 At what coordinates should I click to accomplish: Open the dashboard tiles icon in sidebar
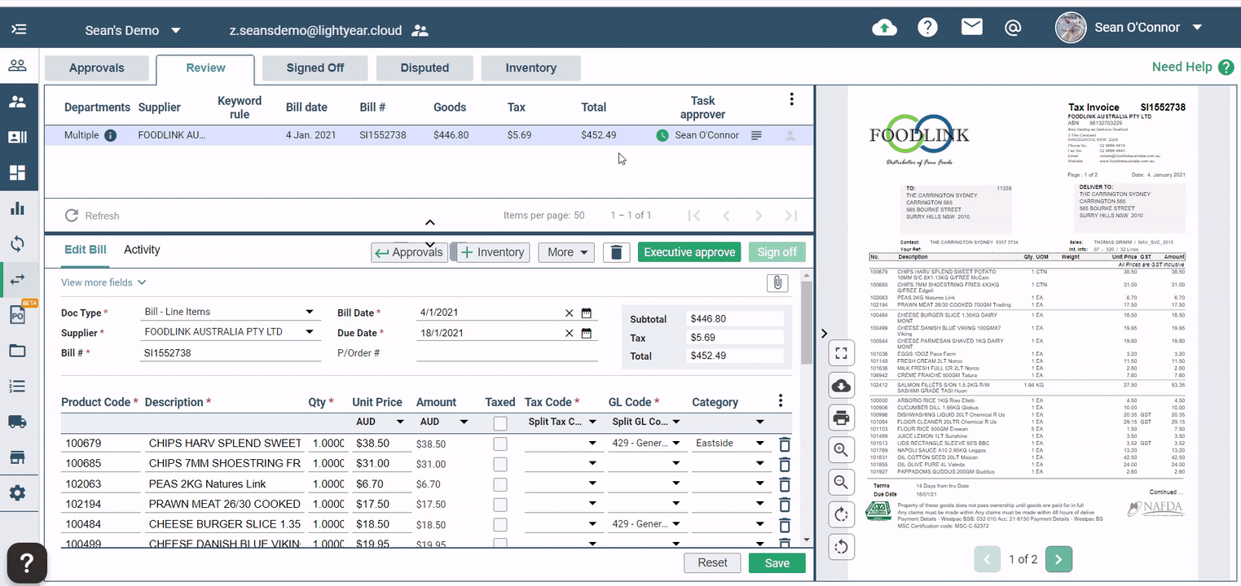click(x=17, y=173)
